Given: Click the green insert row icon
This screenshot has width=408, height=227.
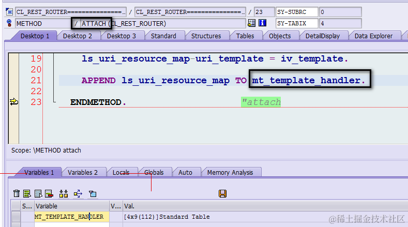Looking at the screenshot, I should point(27,193).
